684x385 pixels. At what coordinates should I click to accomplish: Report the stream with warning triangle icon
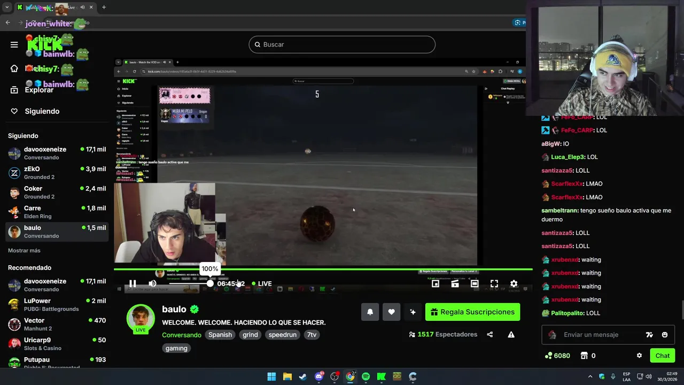[511, 334]
